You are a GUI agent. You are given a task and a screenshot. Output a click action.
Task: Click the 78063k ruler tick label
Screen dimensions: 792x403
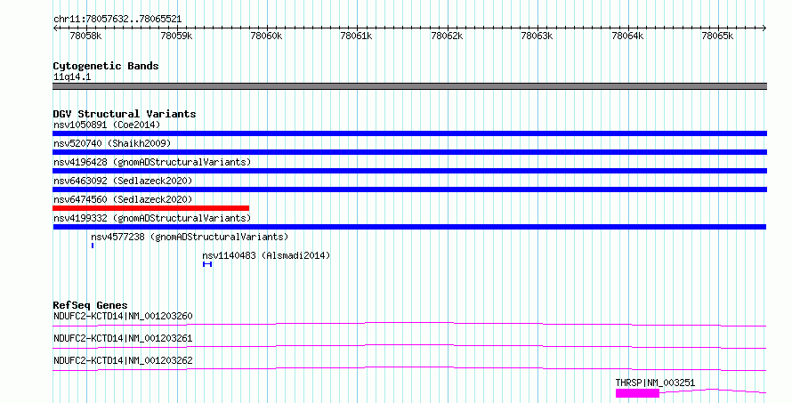(537, 36)
